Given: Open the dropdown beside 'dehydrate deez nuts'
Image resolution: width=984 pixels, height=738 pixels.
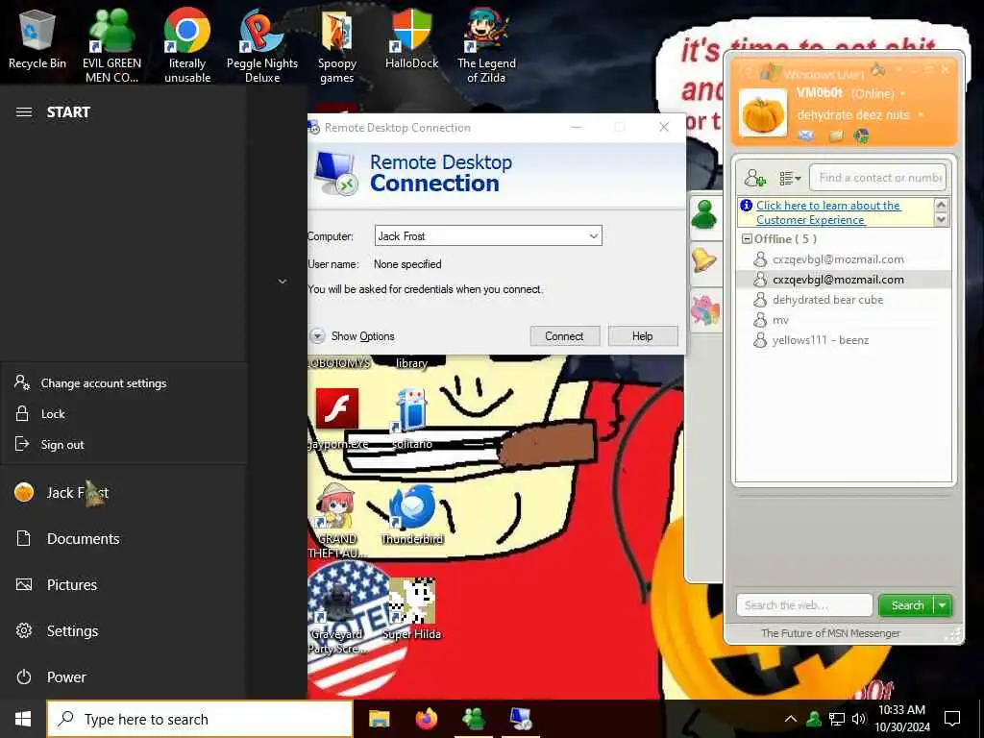Looking at the screenshot, I should click(x=921, y=115).
